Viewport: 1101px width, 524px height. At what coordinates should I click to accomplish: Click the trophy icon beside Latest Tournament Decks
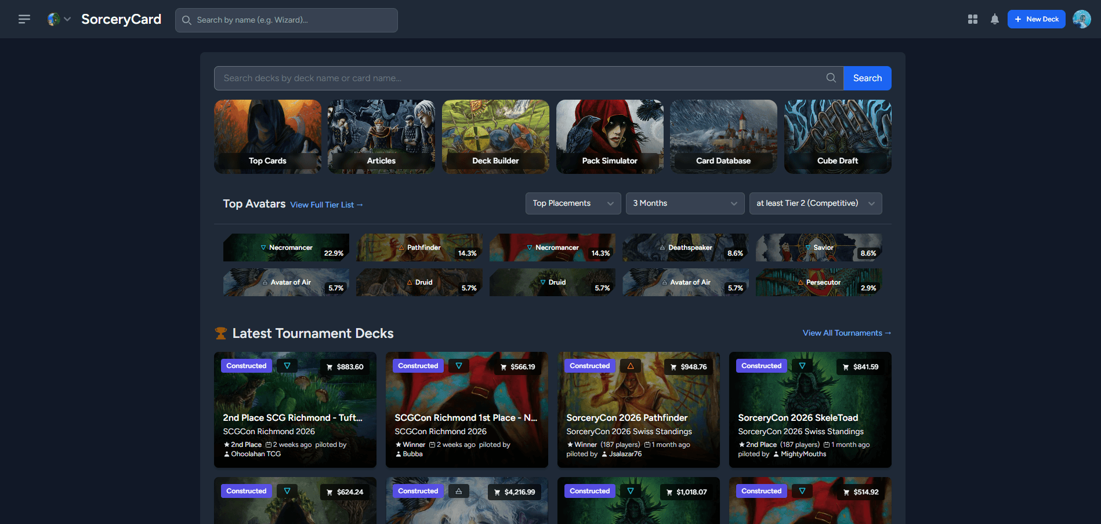(221, 333)
